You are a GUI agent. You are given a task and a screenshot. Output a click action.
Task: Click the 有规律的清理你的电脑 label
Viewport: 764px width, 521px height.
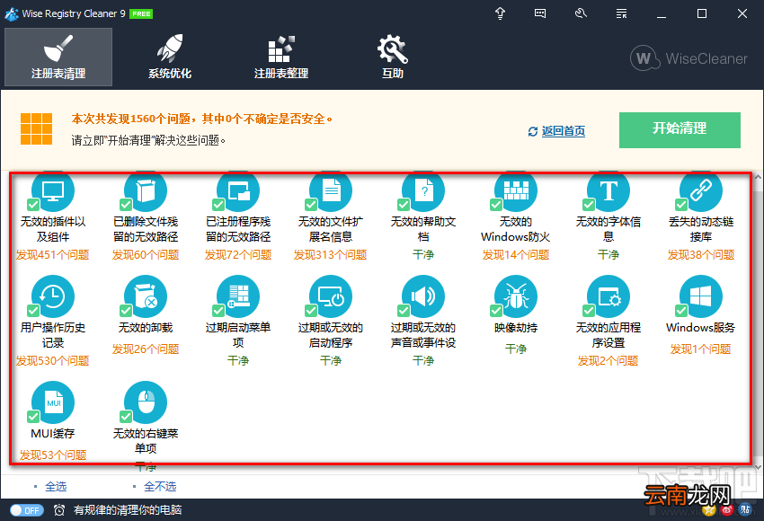(x=128, y=510)
